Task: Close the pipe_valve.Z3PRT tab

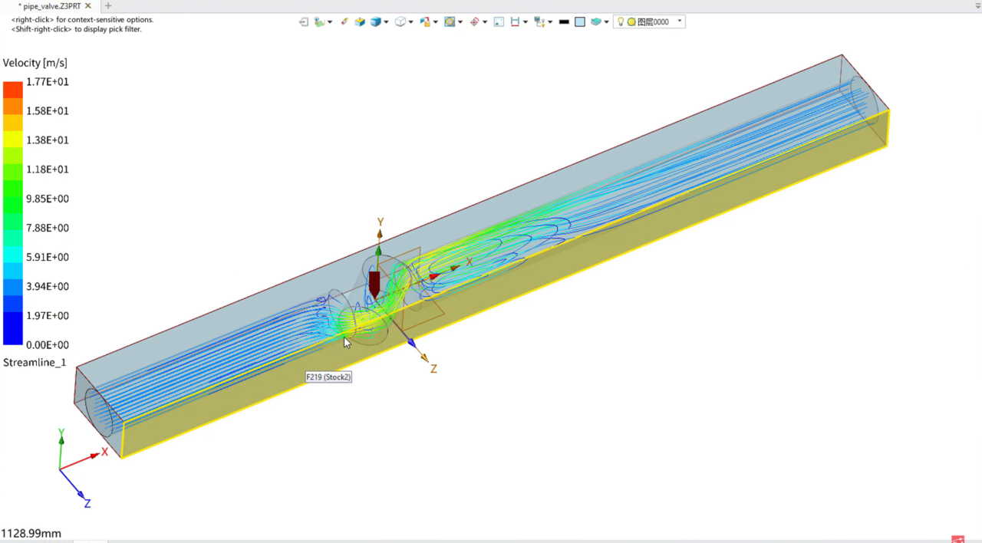Action: 88,6
